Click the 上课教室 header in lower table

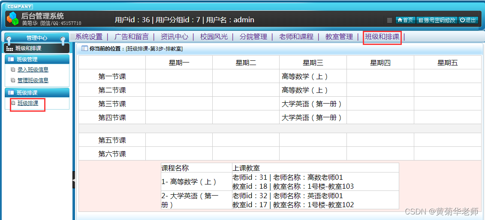(246, 168)
